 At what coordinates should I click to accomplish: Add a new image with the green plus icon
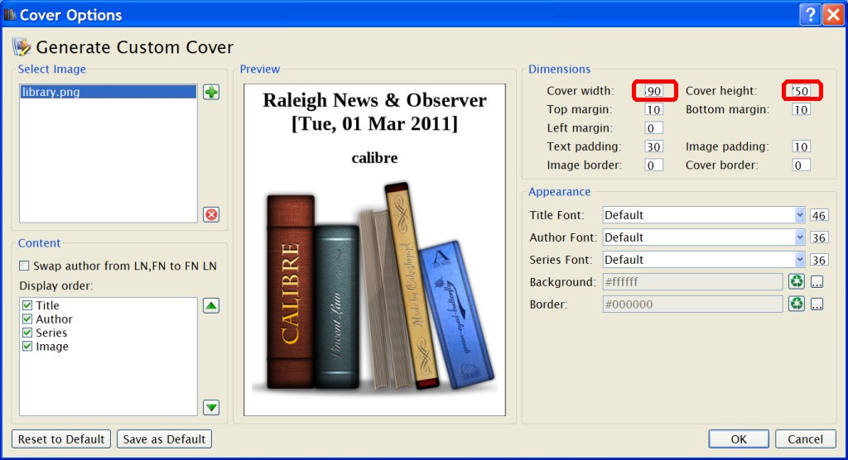point(211,92)
